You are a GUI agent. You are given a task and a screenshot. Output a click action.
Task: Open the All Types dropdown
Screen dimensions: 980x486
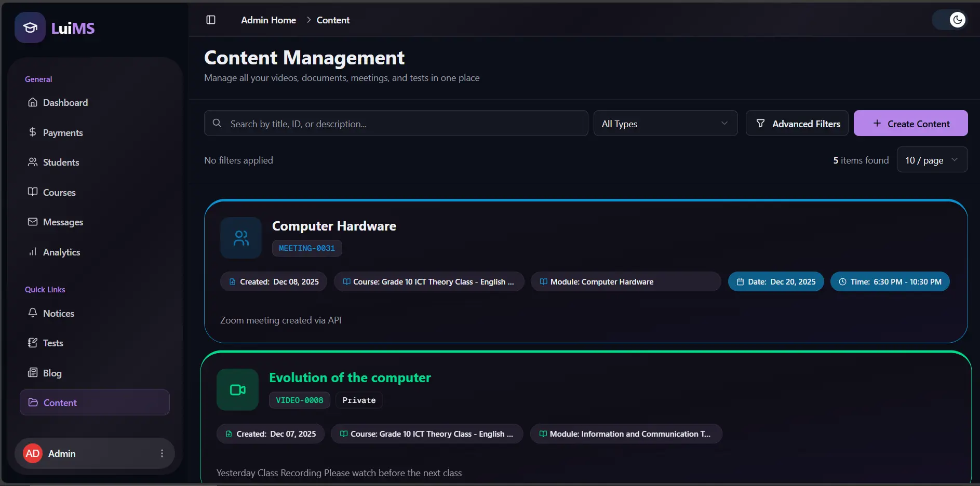pos(665,124)
